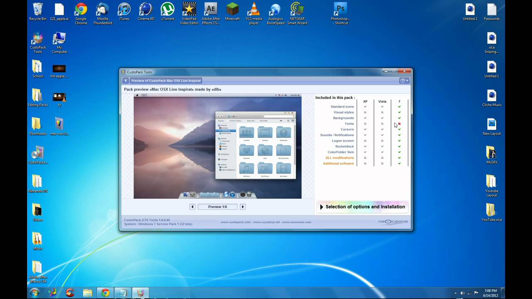The image size is (532, 299).
Task: Click the Preview 1/6 button
Action: click(x=217, y=207)
